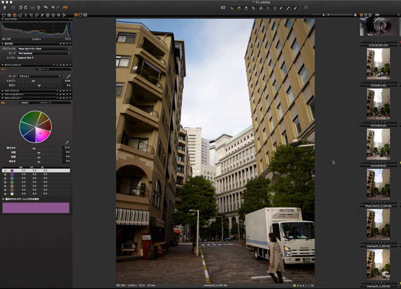401x289 pixels.
Task: Switch to スキントーン tab in Color Editor
Action: [x=46, y=102]
